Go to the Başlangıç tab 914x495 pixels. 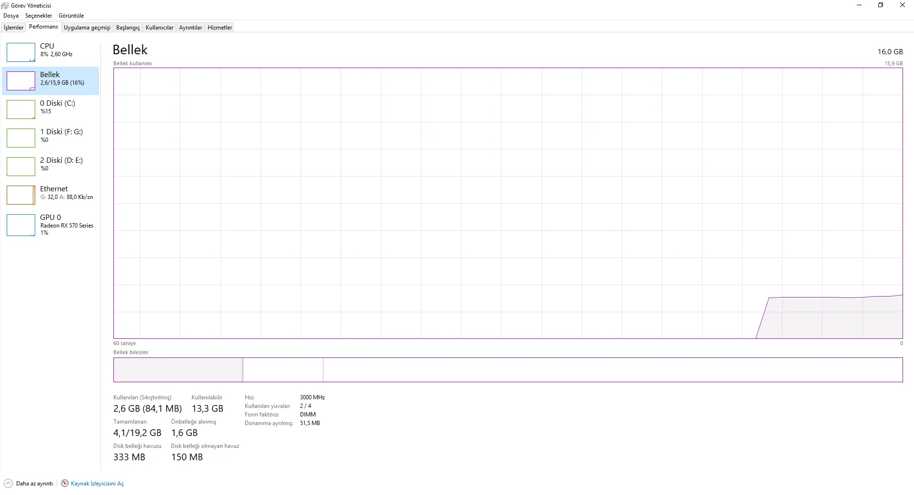coord(128,28)
